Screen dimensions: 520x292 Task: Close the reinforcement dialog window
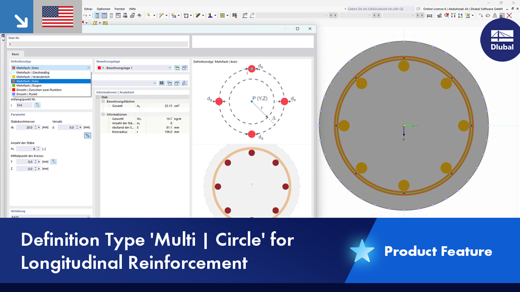tap(310, 29)
